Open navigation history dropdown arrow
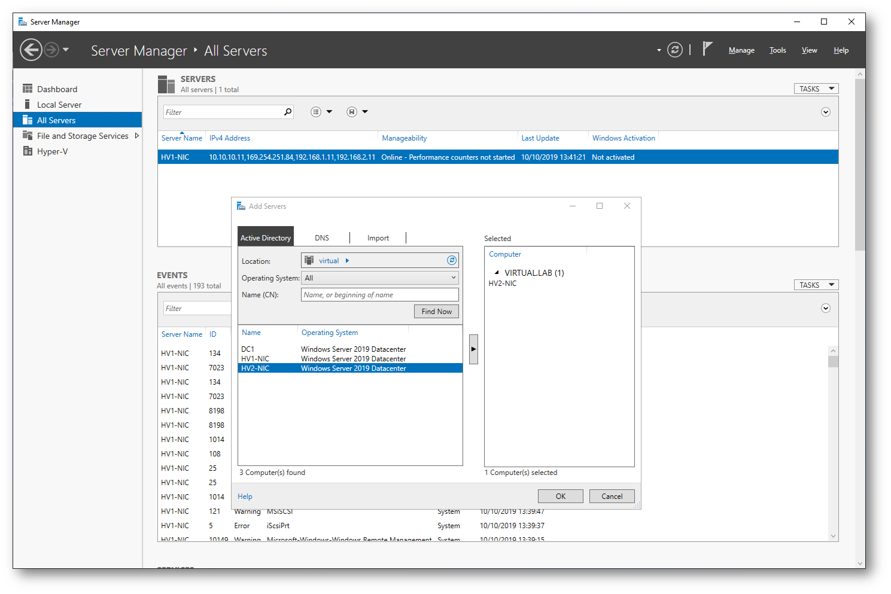 pos(66,50)
